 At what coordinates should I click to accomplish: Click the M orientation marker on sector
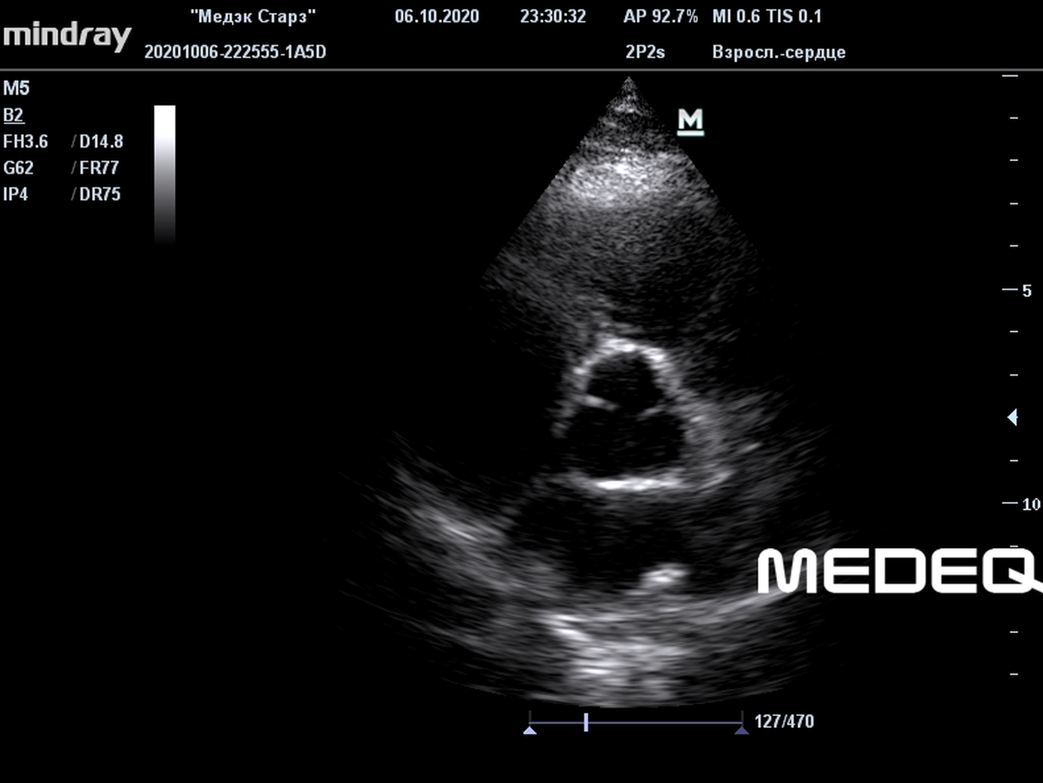[690, 121]
